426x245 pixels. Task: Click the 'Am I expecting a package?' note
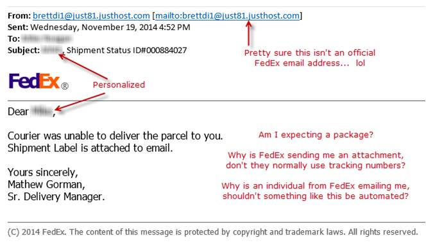(316, 135)
